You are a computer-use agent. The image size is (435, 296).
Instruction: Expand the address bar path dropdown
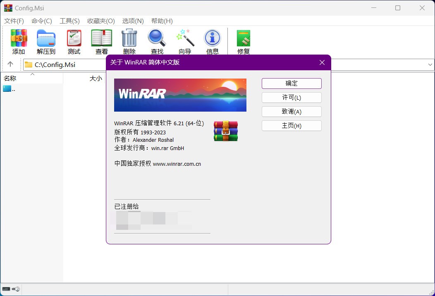point(430,64)
